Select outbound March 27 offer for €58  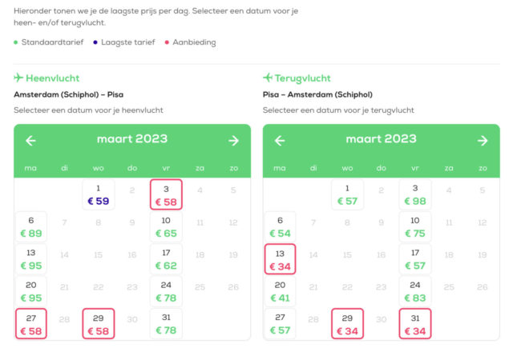click(30, 324)
